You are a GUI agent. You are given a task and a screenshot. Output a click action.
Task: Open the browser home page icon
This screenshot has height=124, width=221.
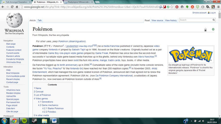click(17, 7)
